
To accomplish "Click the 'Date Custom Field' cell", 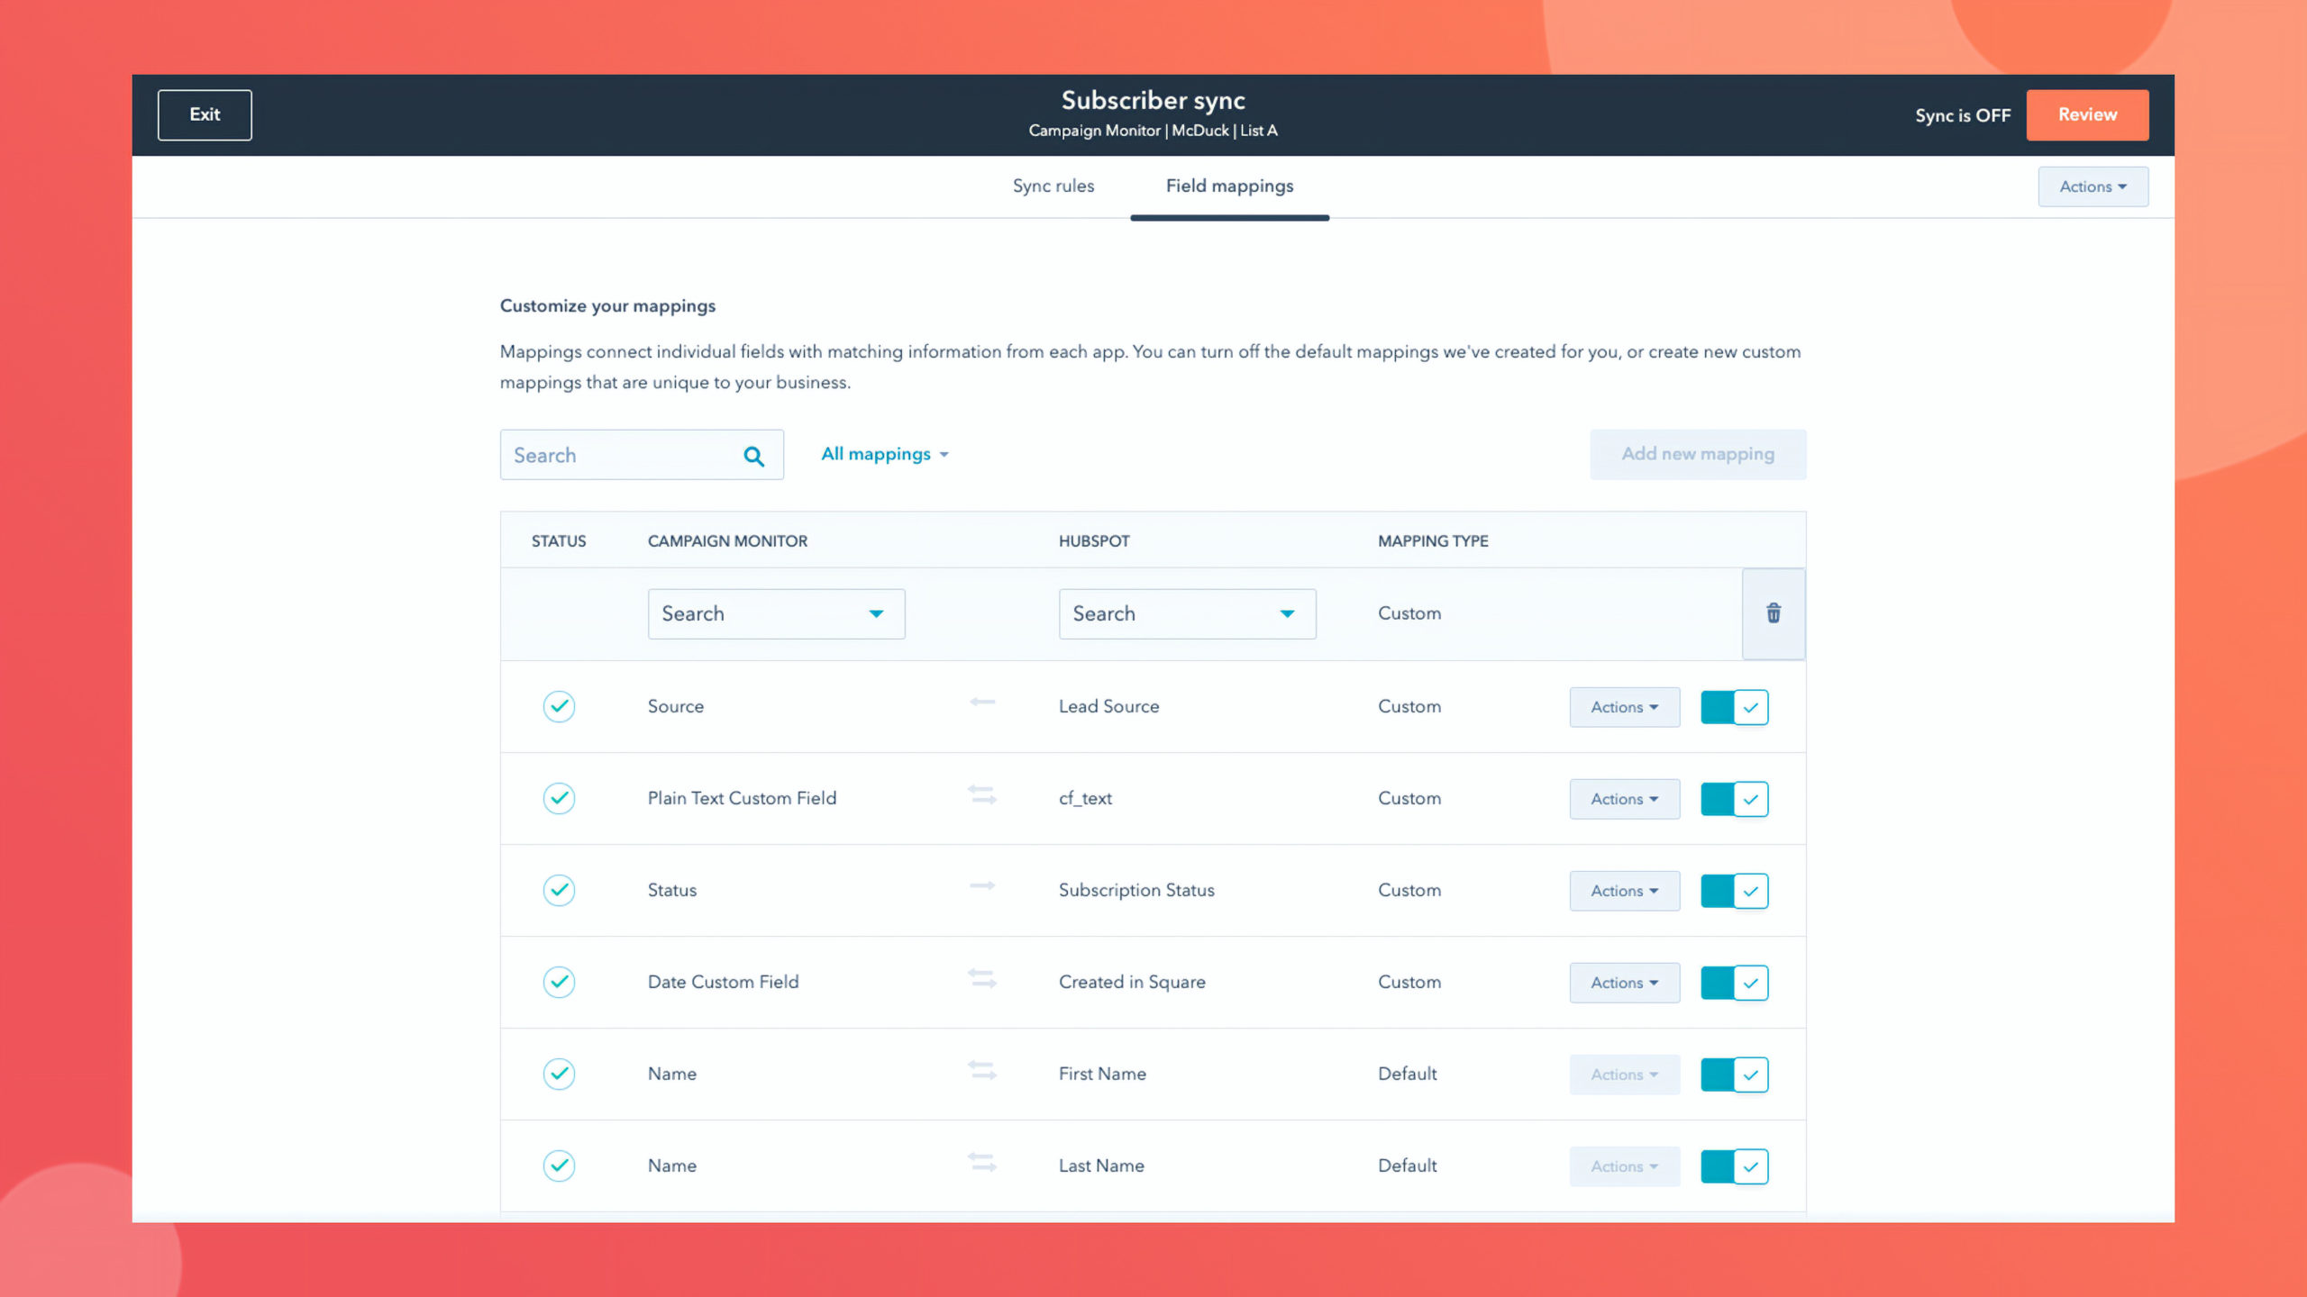I will (x=723, y=983).
